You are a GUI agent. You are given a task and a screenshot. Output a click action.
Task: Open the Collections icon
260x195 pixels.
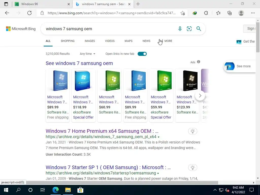point(230,13)
